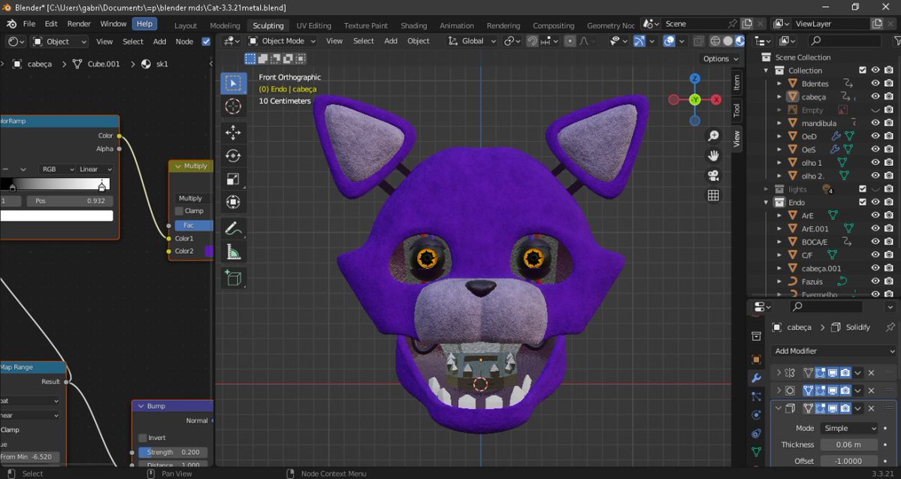Switch orthographic/perspective with the grid icon
This screenshot has width=901, height=479.
pos(713,195)
